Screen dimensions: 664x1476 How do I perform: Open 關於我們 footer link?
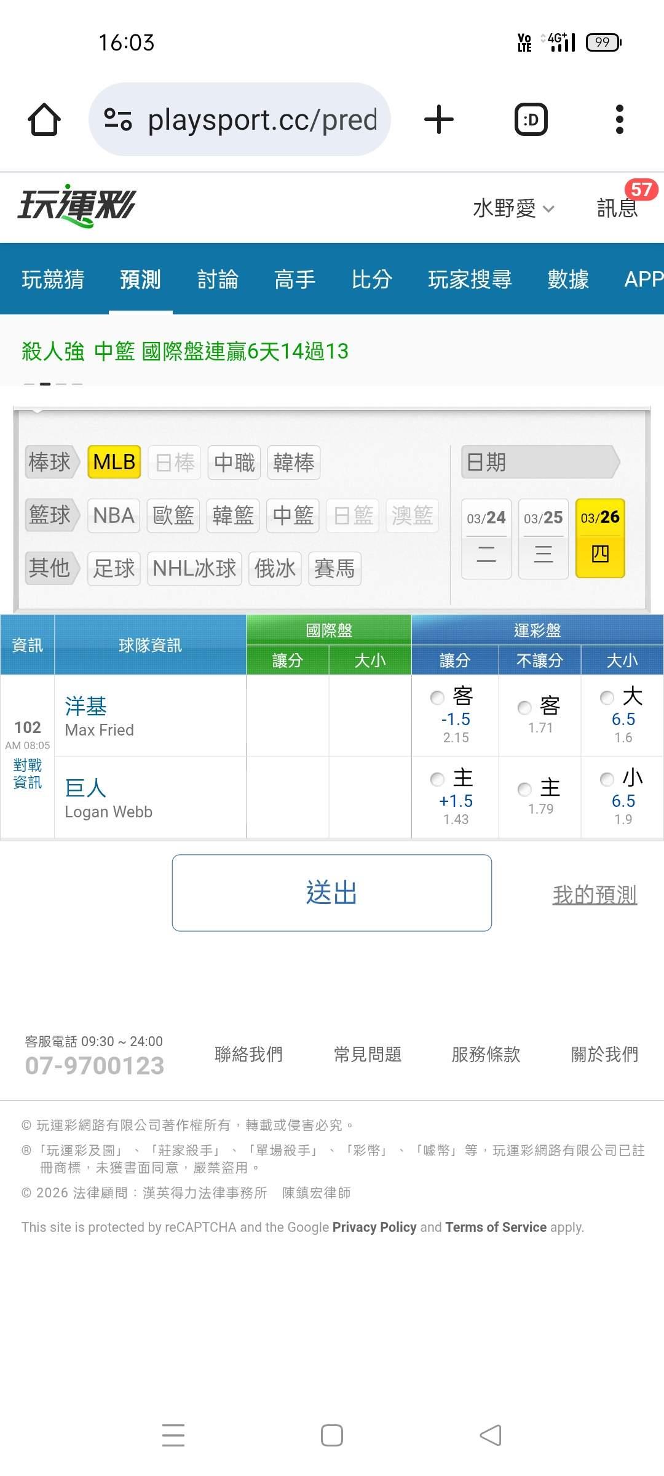tap(604, 1054)
